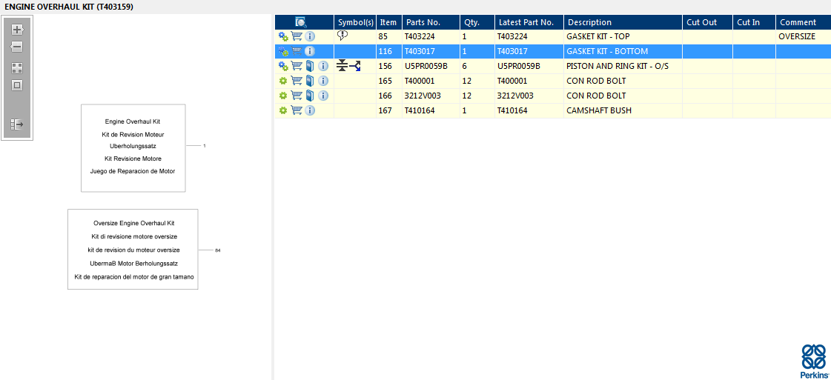The width and height of the screenshot is (831, 380).
Task: Click the four-squares grid view icon
Action: pyautogui.click(x=17, y=67)
